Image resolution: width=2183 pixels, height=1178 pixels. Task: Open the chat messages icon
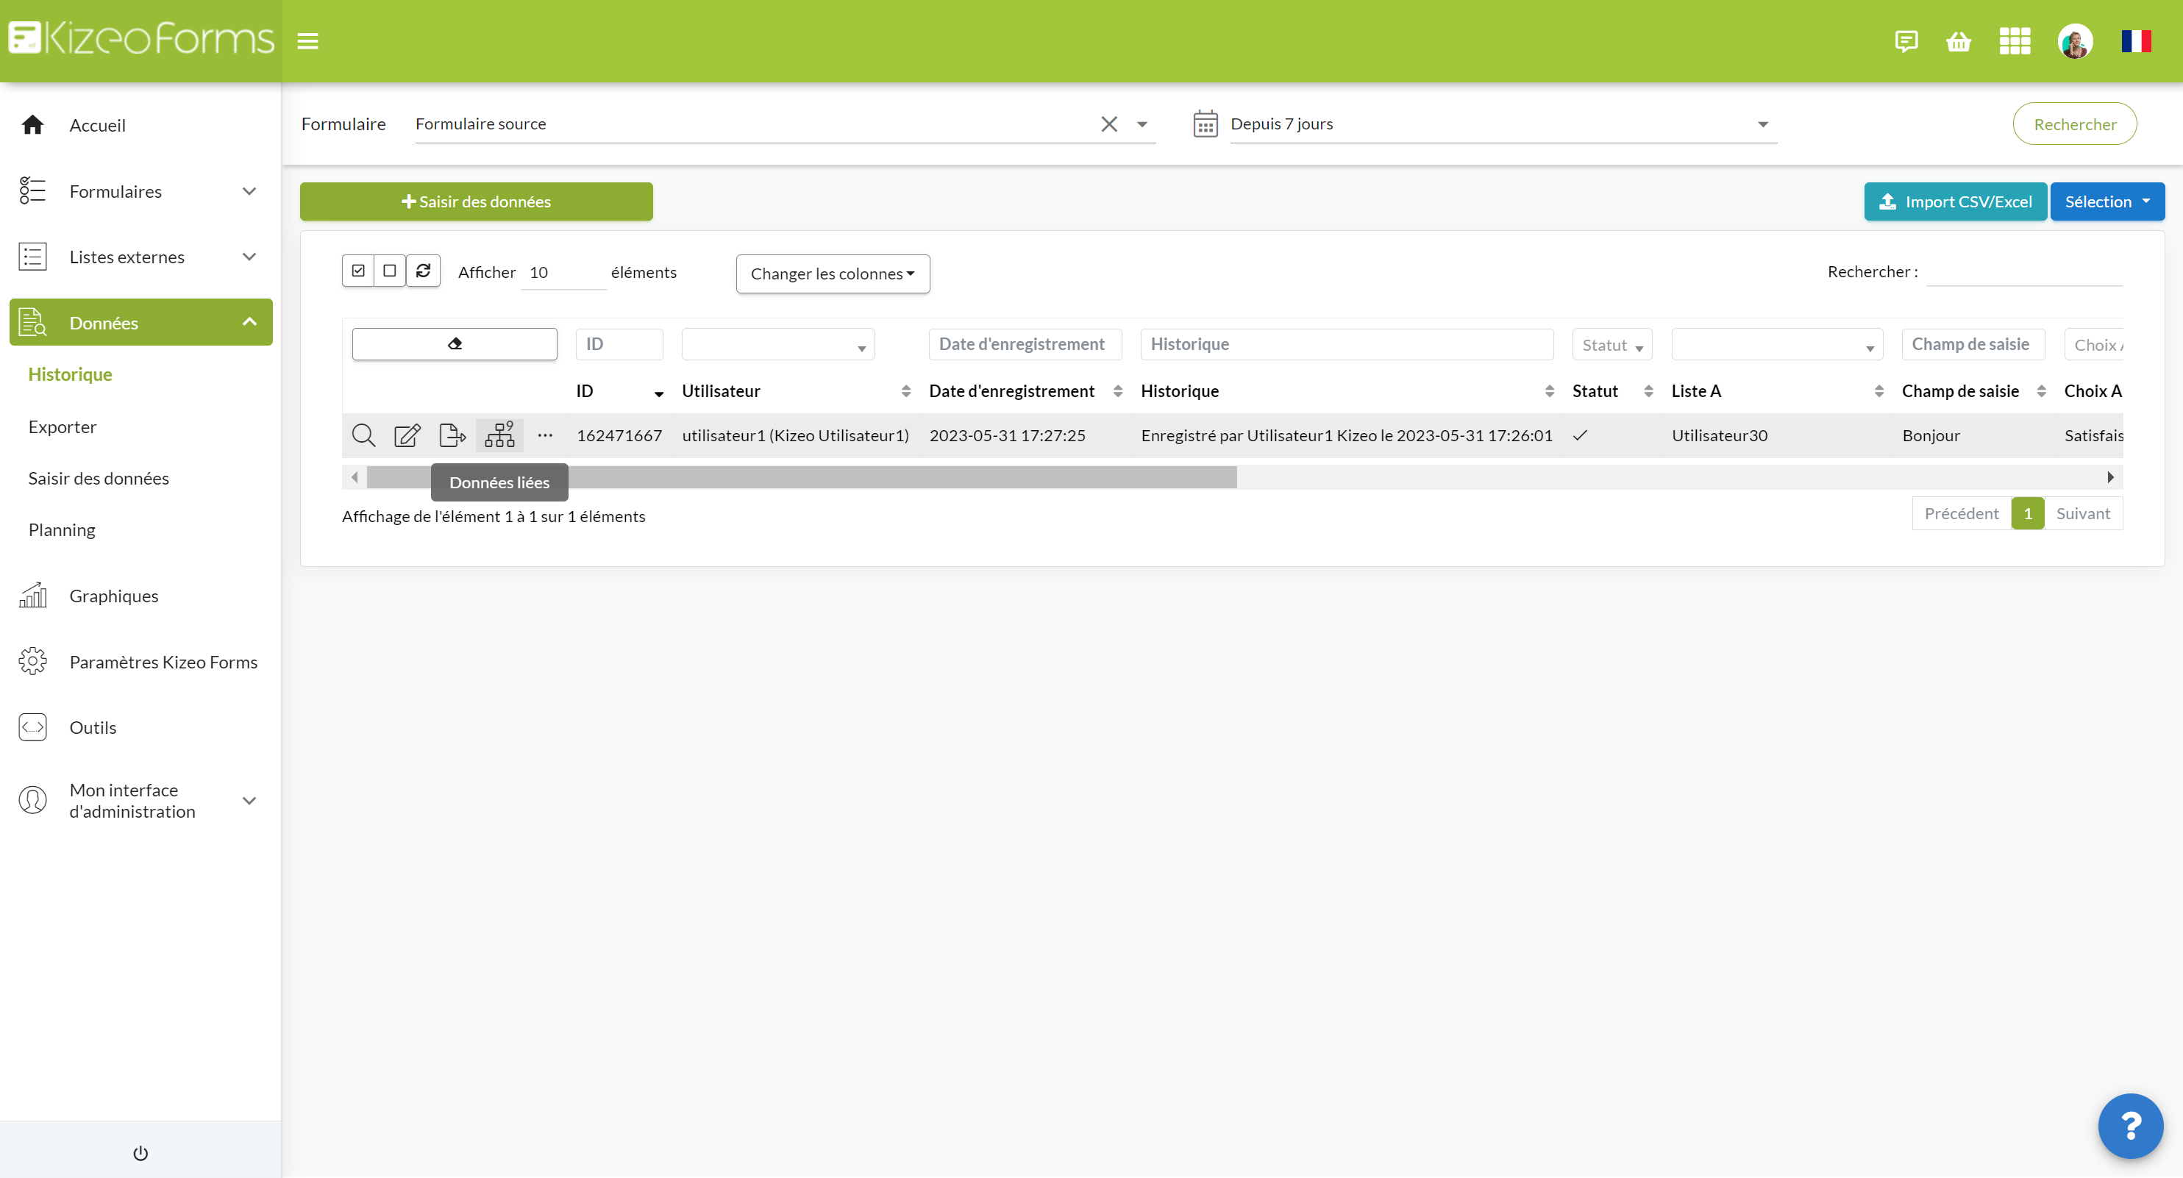pos(1906,40)
